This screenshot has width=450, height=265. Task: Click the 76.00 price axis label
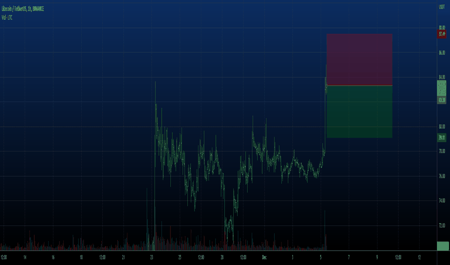click(442, 176)
